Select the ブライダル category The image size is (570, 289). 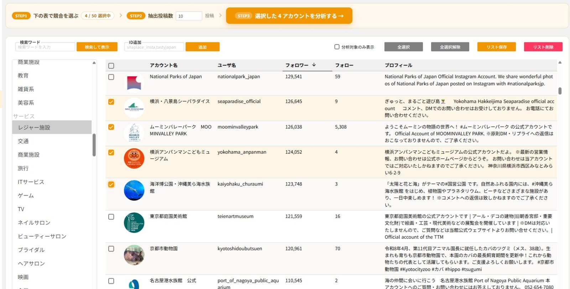pos(52,250)
